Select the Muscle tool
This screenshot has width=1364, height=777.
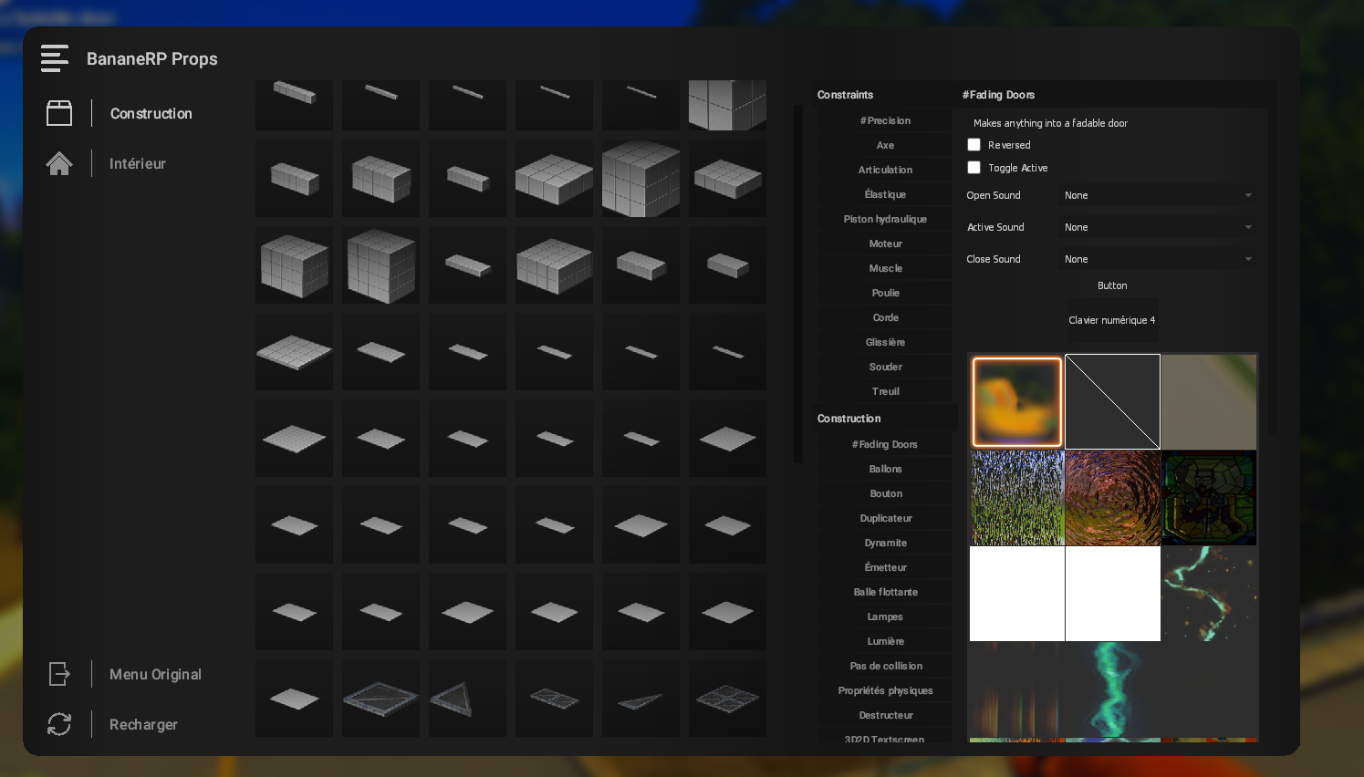[885, 268]
